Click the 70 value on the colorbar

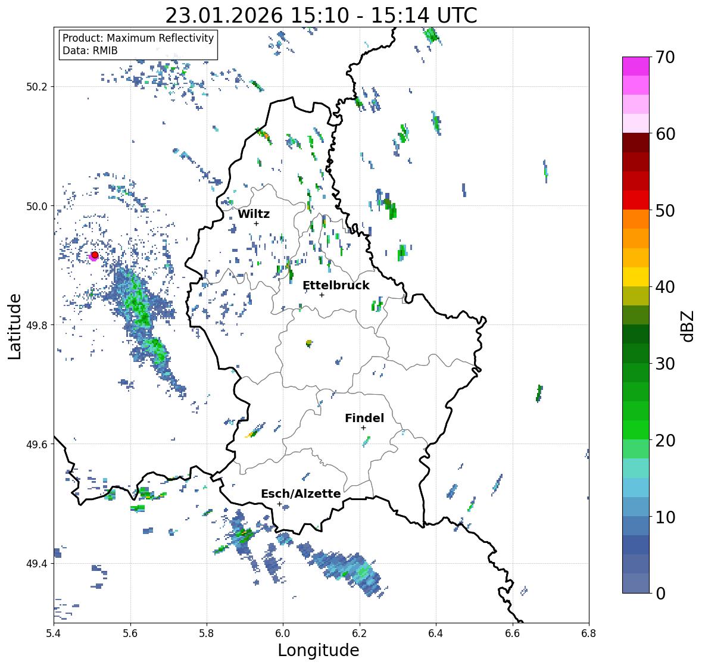click(665, 57)
